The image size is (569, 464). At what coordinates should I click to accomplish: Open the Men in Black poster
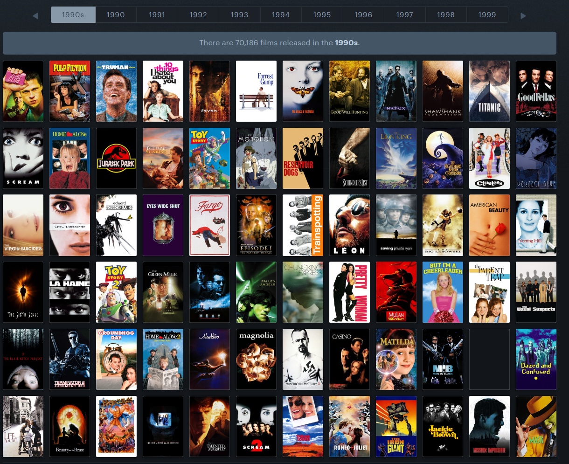point(443,360)
